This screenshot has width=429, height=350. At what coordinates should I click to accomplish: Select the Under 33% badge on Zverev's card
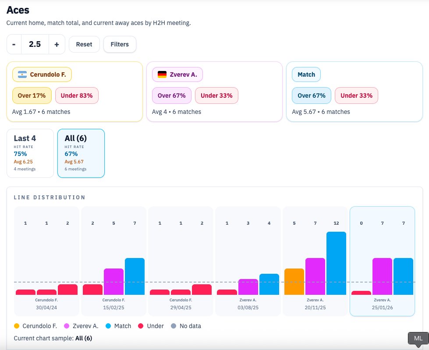(216, 95)
